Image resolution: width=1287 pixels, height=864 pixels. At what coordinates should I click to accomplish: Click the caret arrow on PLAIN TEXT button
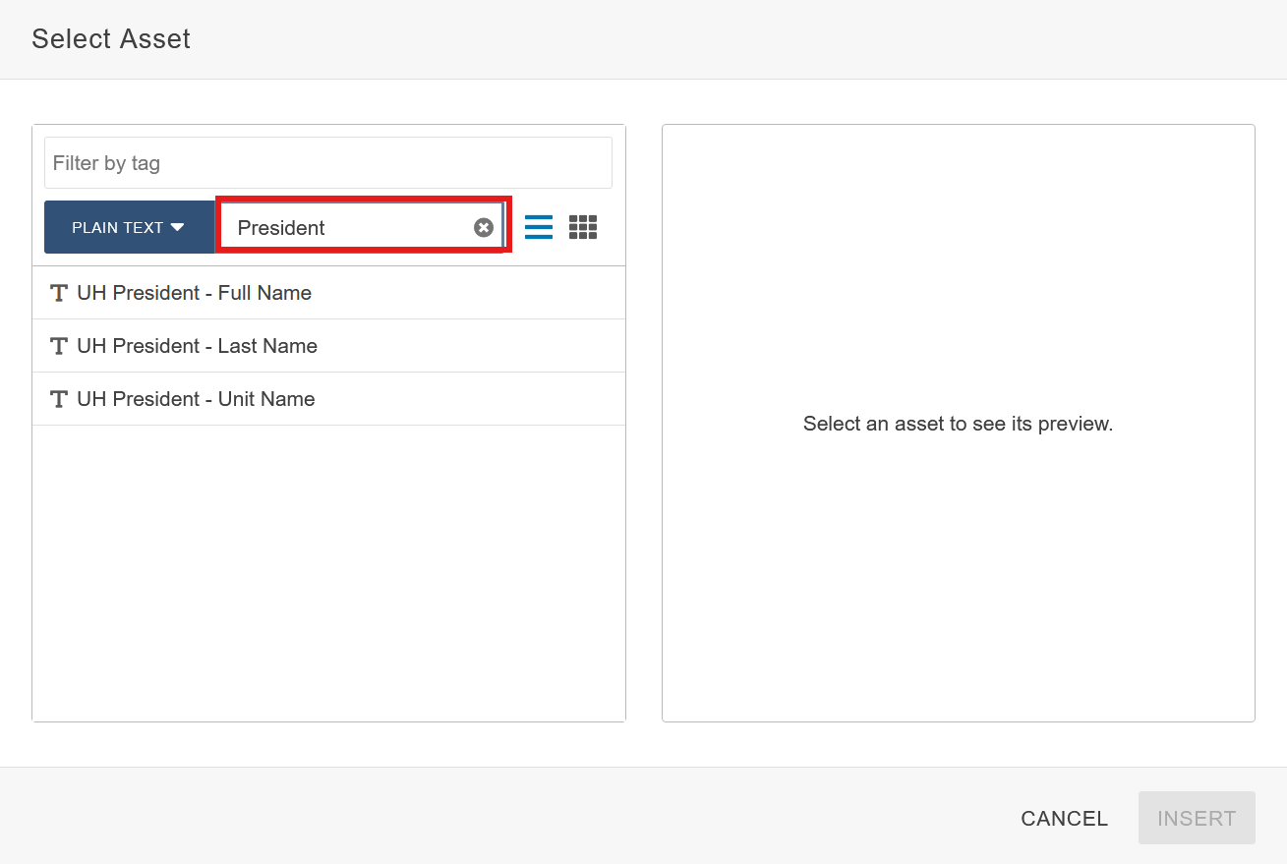178,227
